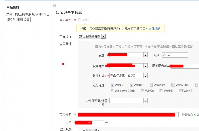
Task: Uncheck the WINXP checkbox
Action: [x=131, y=85]
